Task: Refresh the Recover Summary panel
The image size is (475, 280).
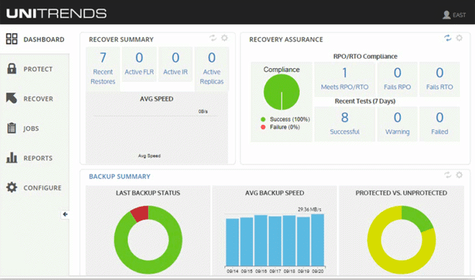Action: click(x=213, y=38)
